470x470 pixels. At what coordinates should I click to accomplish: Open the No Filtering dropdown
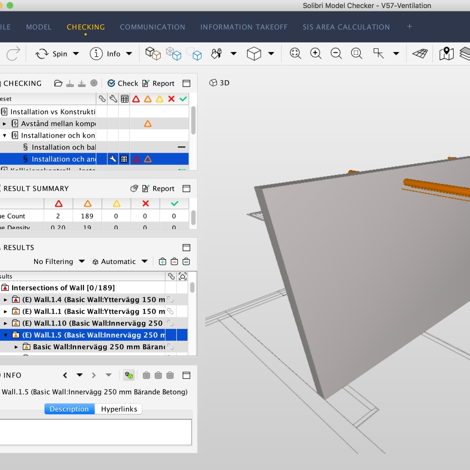click(59, 261)
